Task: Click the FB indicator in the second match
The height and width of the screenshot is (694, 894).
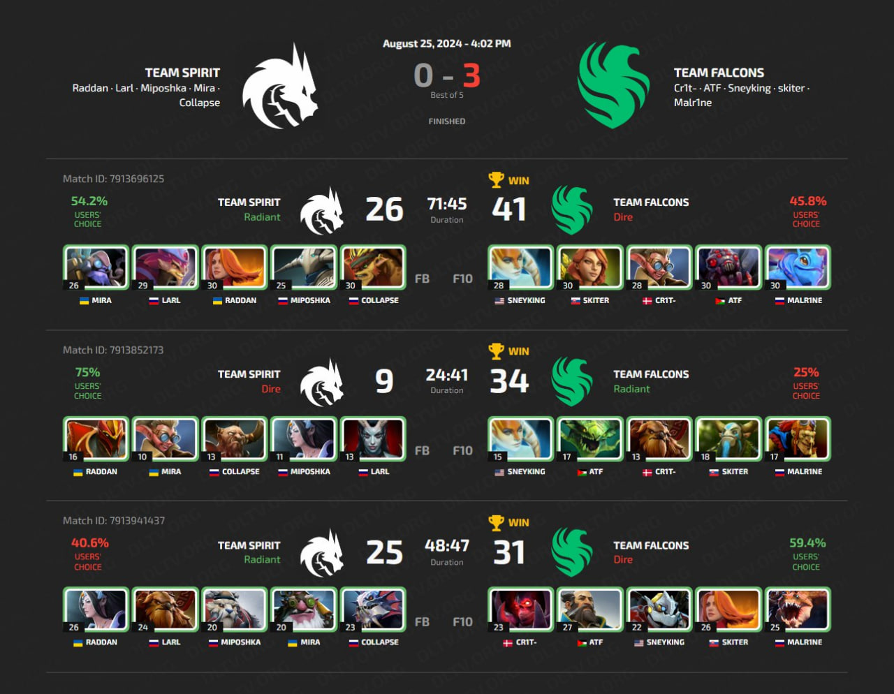Action: coord(422,450)
